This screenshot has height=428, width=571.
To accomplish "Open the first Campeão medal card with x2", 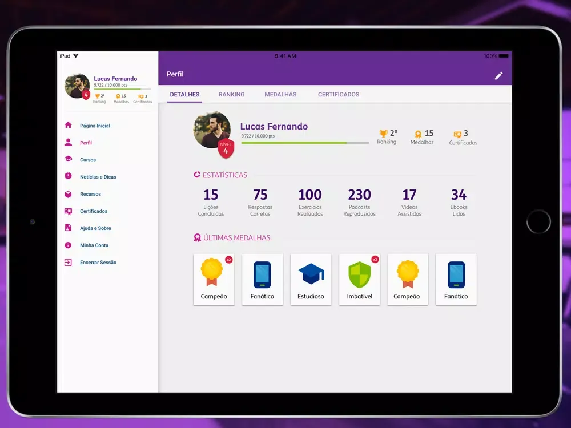I will point(214,279).
